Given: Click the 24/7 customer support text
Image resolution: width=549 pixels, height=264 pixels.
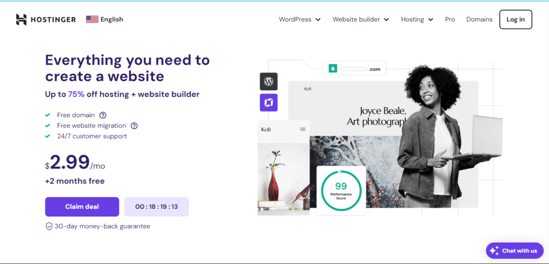Looking at the screenshot, I should click(x=92, y=136).
